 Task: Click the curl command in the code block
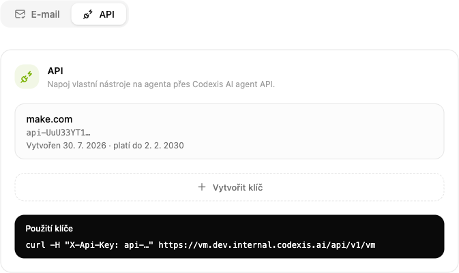pyautogui.click(x=201, y=245)
